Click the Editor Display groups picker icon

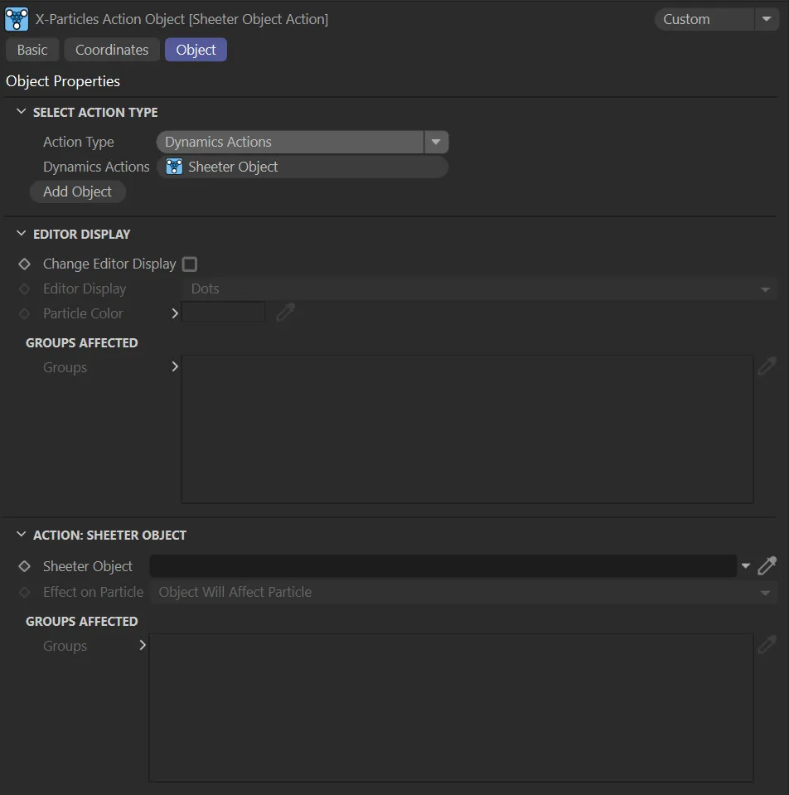click(x=767, y=367)
